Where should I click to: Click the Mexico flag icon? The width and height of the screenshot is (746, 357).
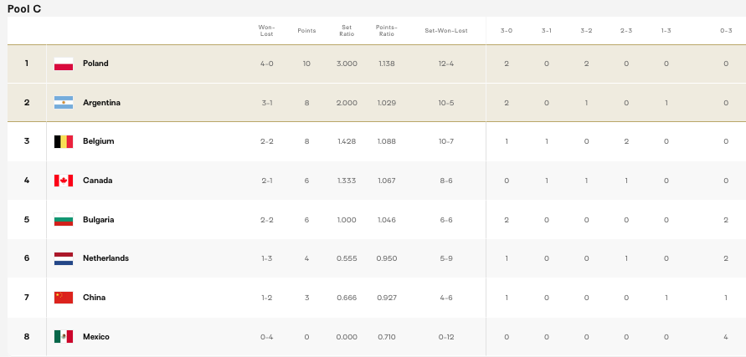point(64,337)
